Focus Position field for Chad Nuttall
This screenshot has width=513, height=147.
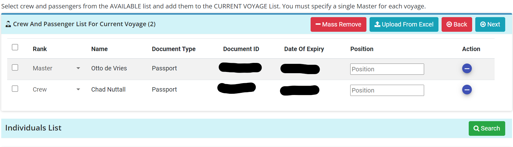click(387, 90)
